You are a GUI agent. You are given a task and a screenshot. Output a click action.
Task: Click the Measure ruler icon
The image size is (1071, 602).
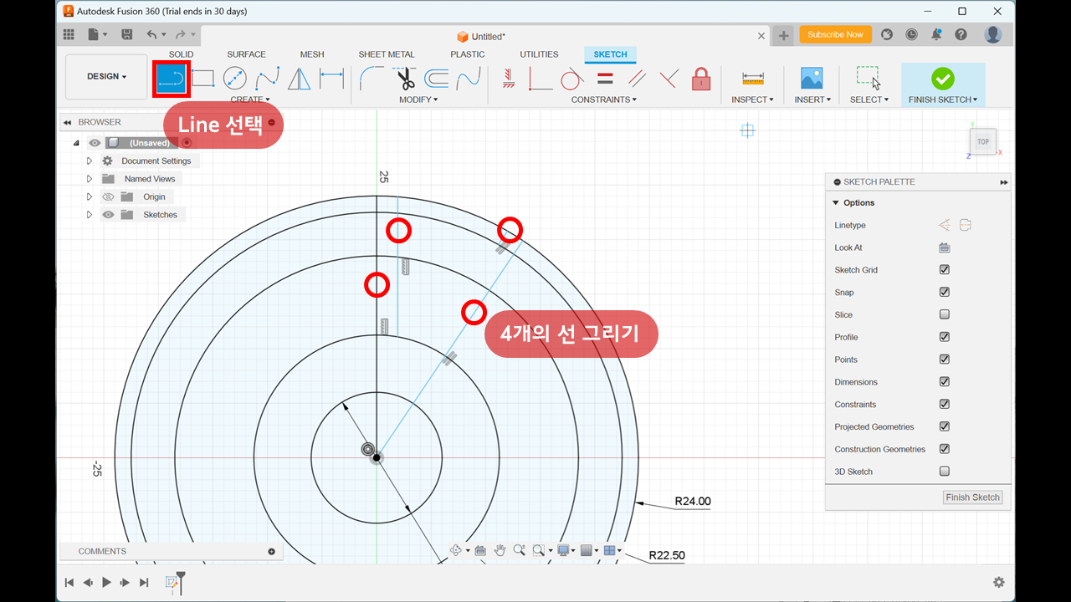click(753, 79)
